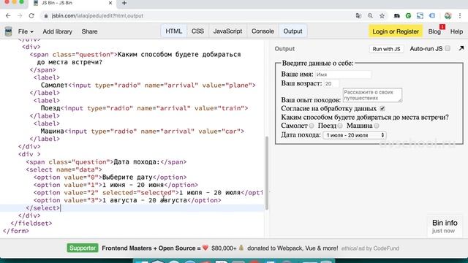This screenshot has height=263, width=468.
Task: Open Chrome three-dot menu
Action: [x=460, y=16]
